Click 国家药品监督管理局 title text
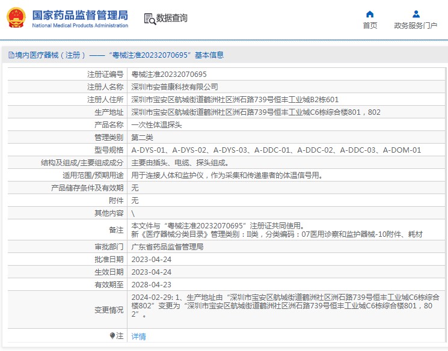448x351 pixels. [80, 15]
